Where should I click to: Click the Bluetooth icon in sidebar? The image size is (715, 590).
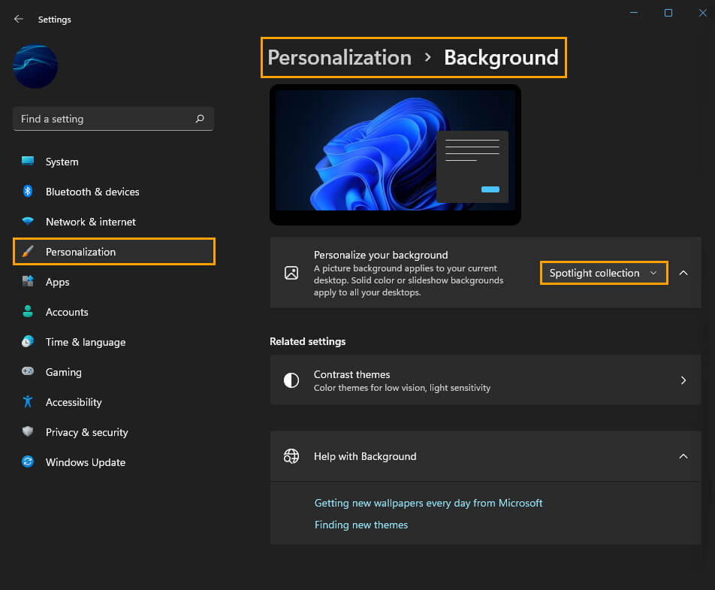[28, 191]
